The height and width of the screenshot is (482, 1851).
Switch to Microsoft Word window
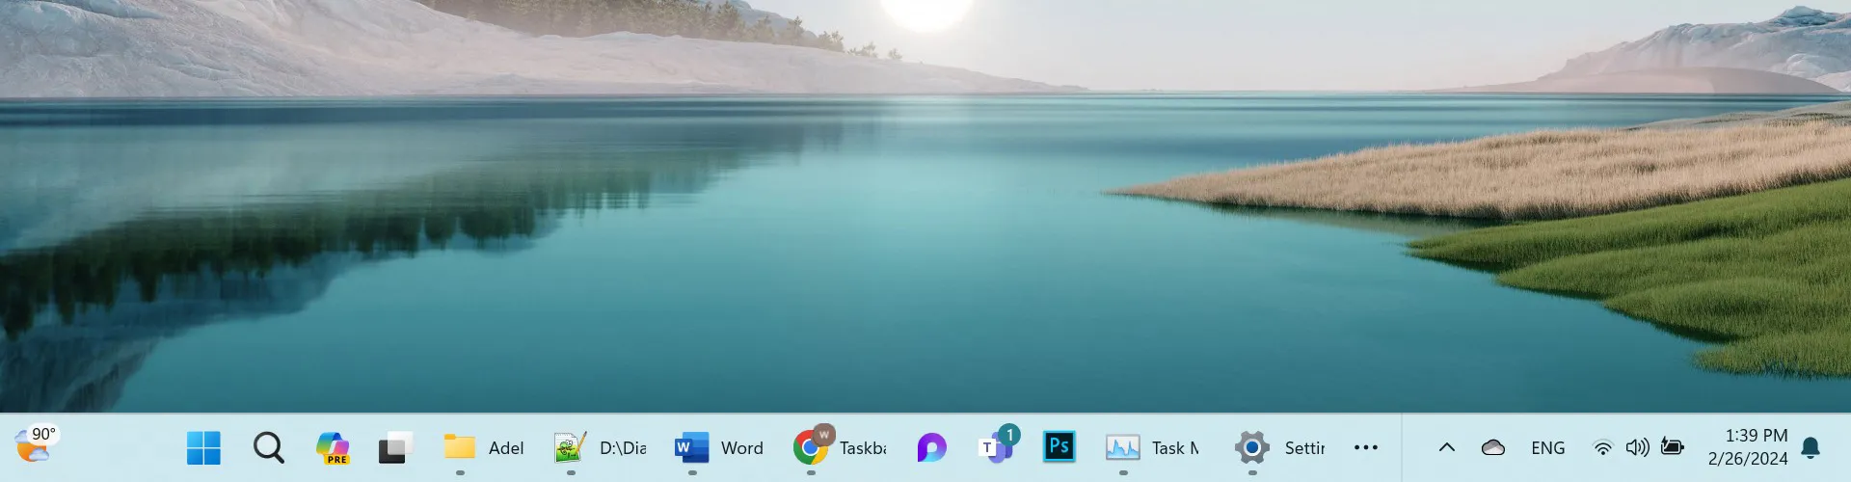click(x=719, y=447)
